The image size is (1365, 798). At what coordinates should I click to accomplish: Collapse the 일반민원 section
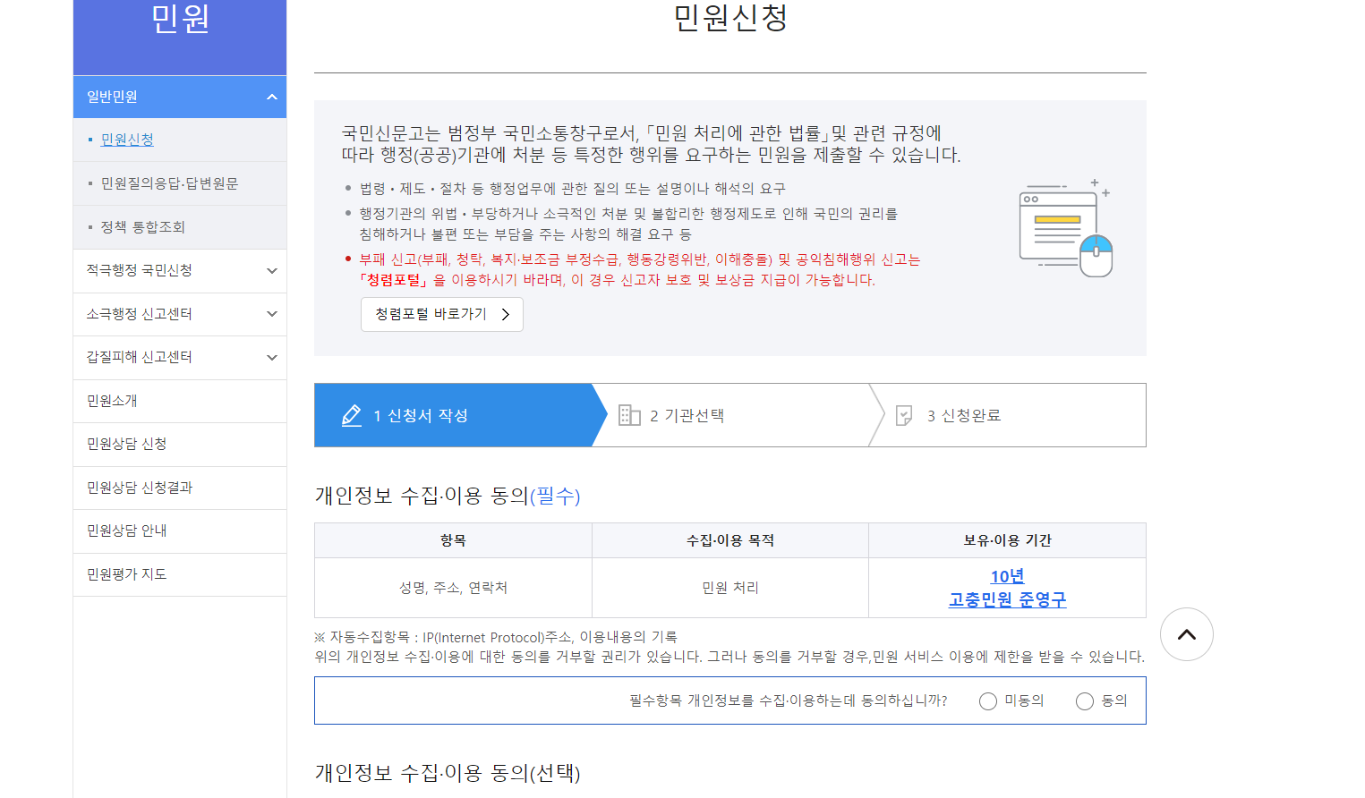pos(179,97)
